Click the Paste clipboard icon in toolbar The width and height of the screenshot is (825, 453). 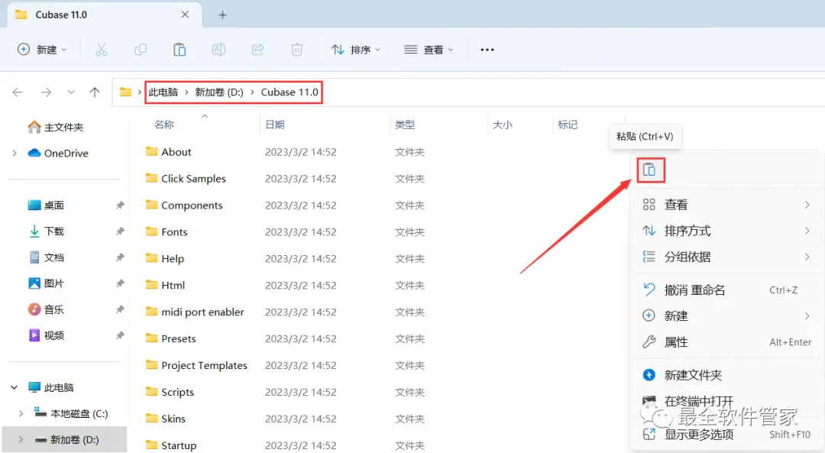click(x=180, y=50)
